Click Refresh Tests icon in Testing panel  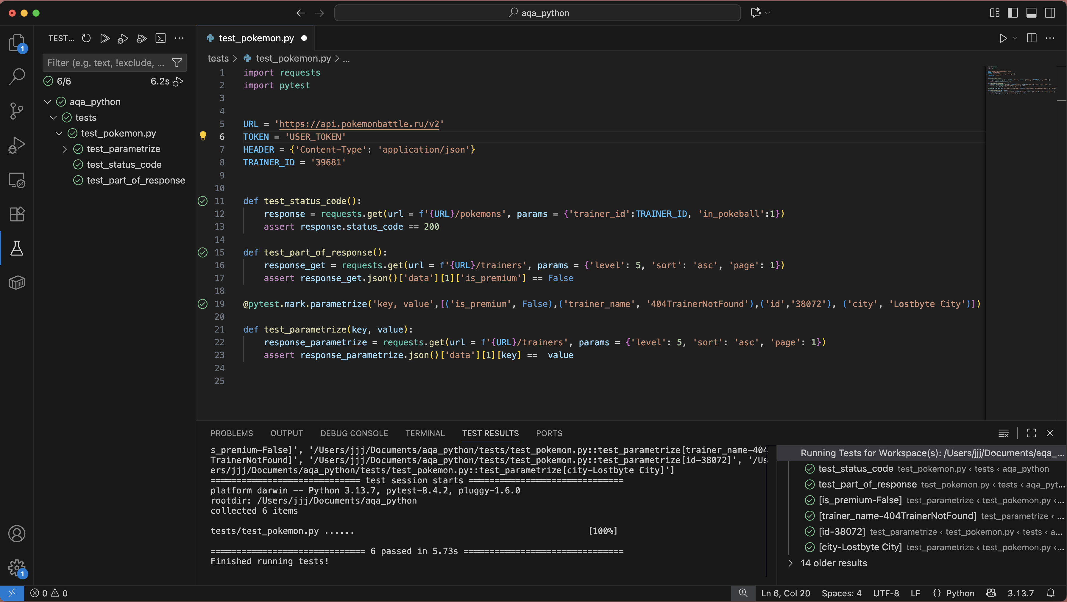tap(86, 38)
